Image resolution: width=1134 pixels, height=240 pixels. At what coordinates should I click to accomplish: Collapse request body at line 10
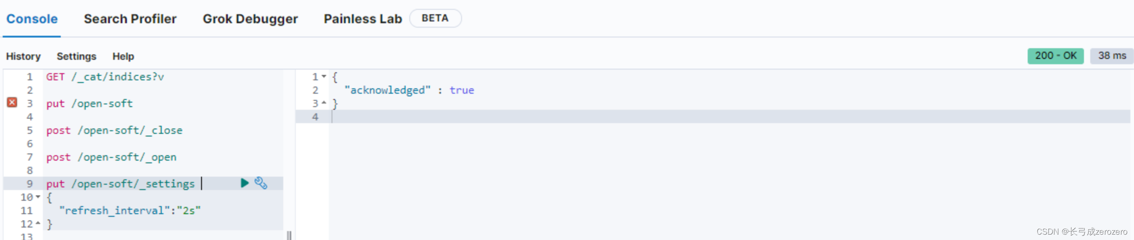pyautogui.click(x=38, y=197)
